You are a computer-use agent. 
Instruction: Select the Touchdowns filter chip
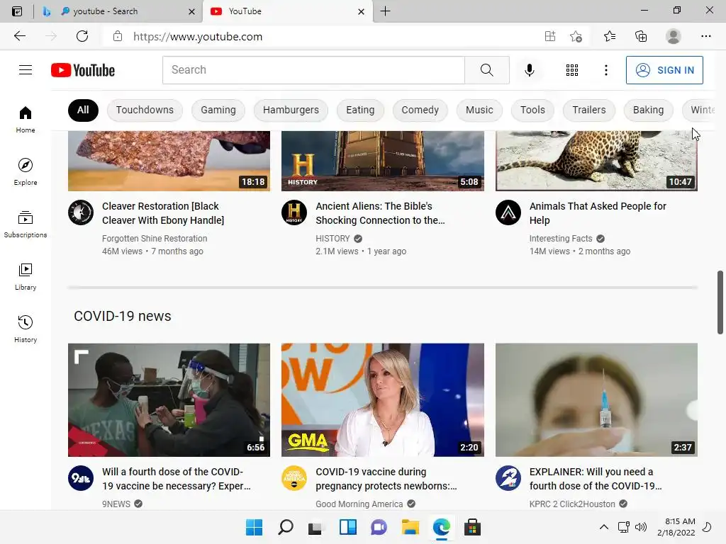click(x=145, y=110)
